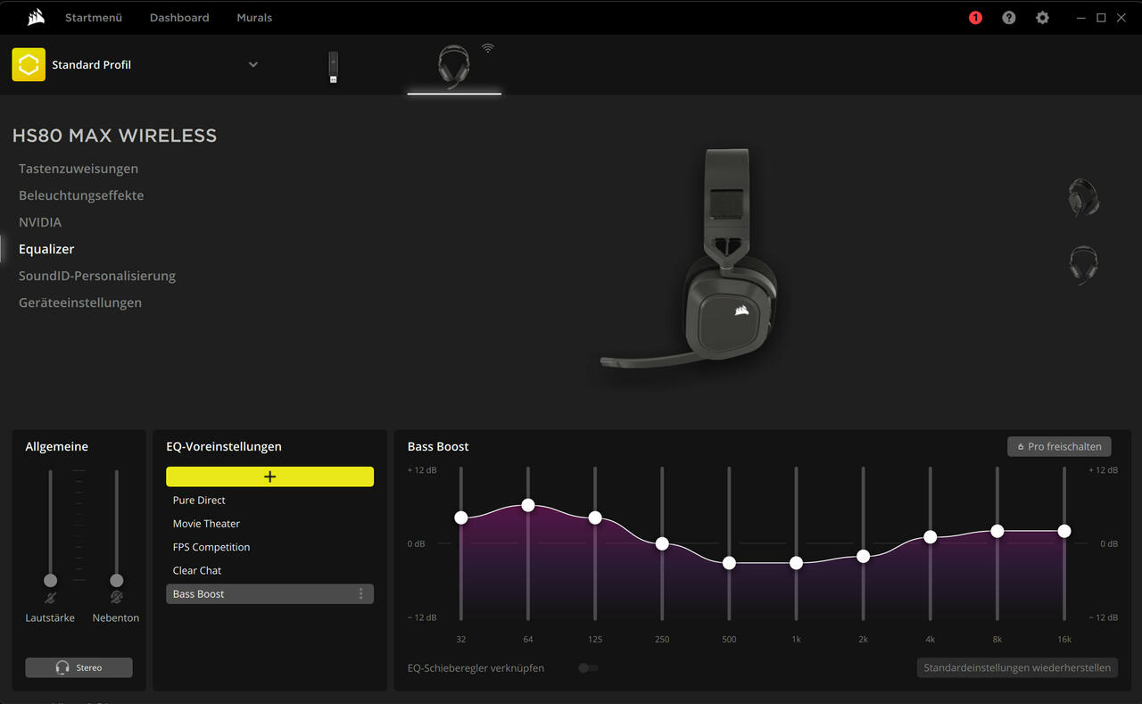Select the Clear Chat preset
This screenshot has height=704, width=1142.
269,570
